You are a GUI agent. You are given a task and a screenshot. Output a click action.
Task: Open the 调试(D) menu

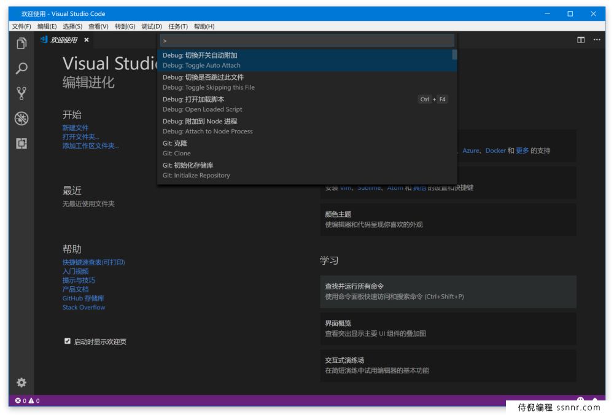(152, 26)
